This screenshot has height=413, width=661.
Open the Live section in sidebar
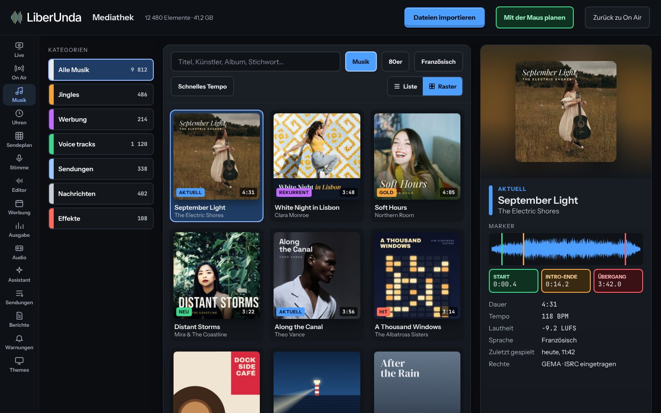point(19,50)
